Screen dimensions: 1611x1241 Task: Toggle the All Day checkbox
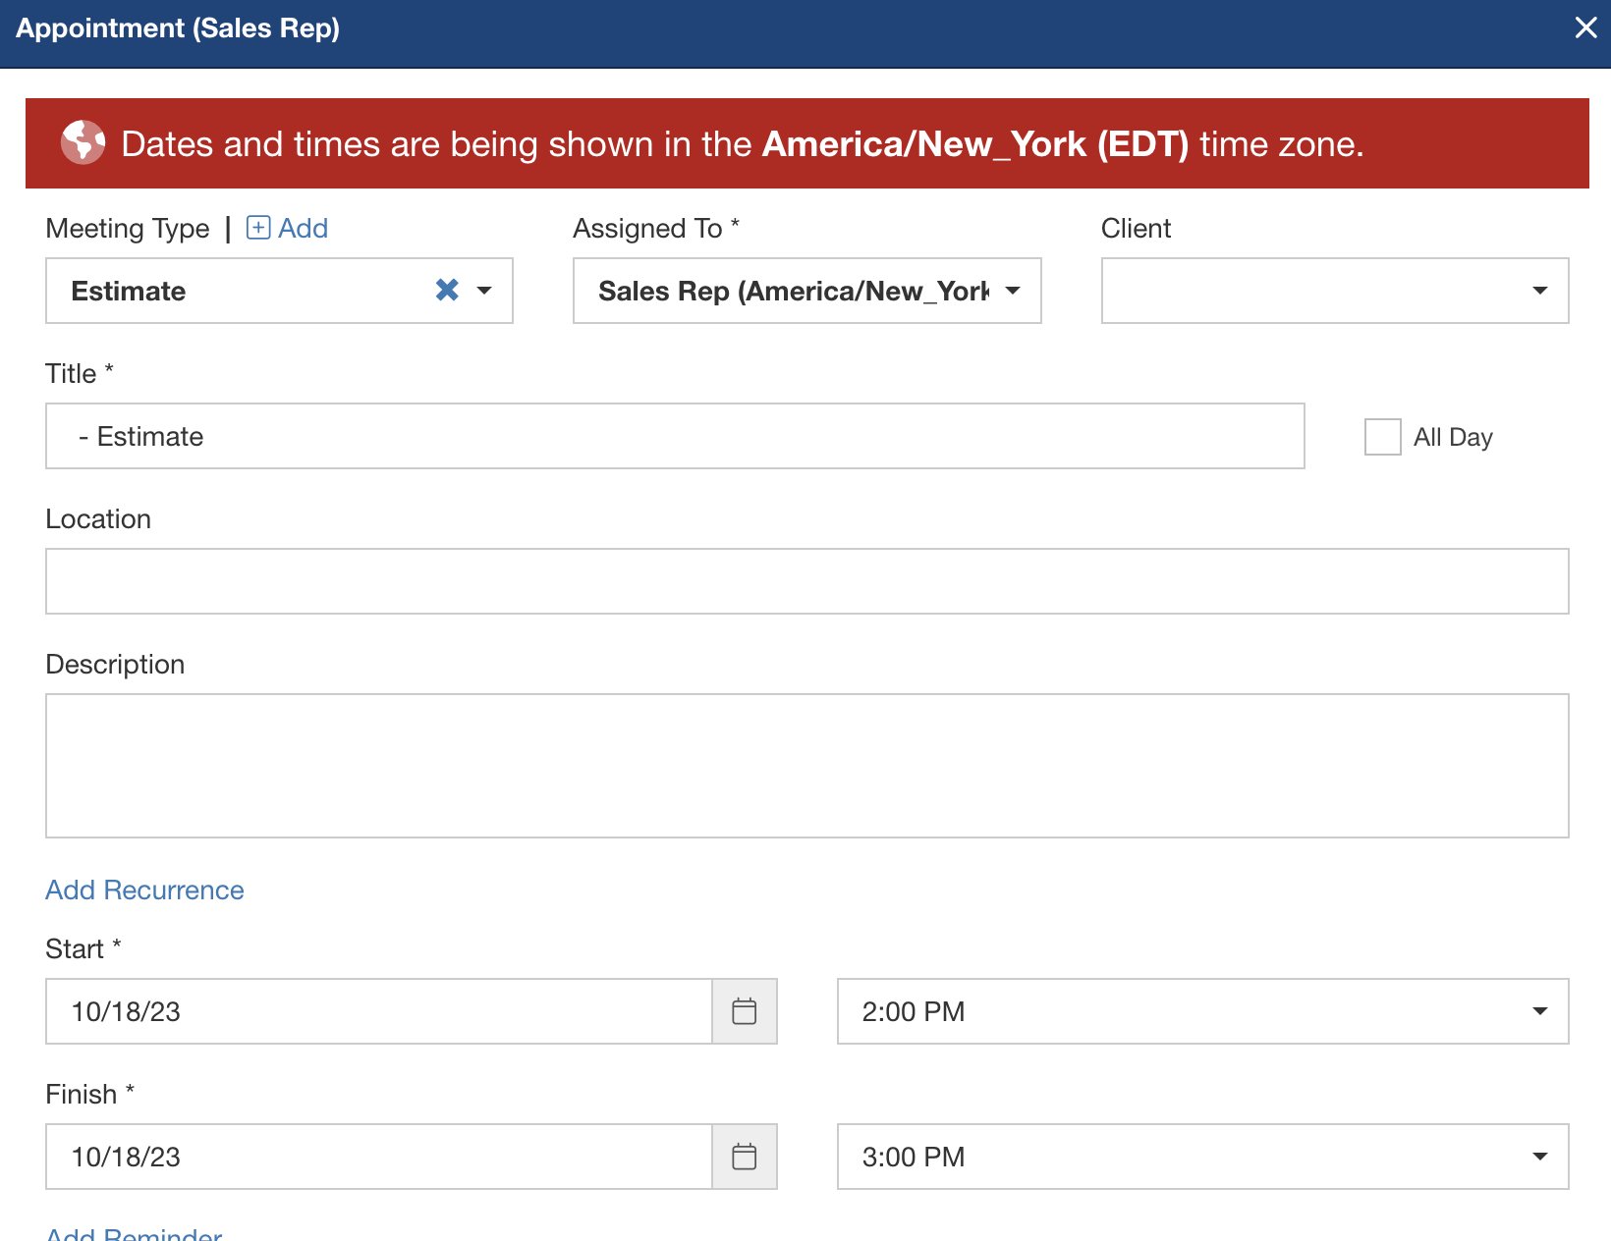pos(1383,437)
